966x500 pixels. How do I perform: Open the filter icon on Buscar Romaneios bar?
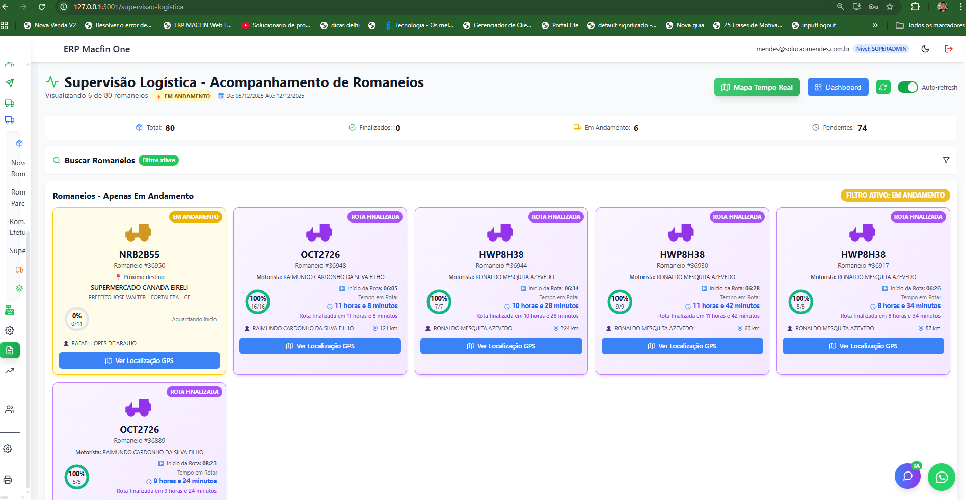[946, 160]
